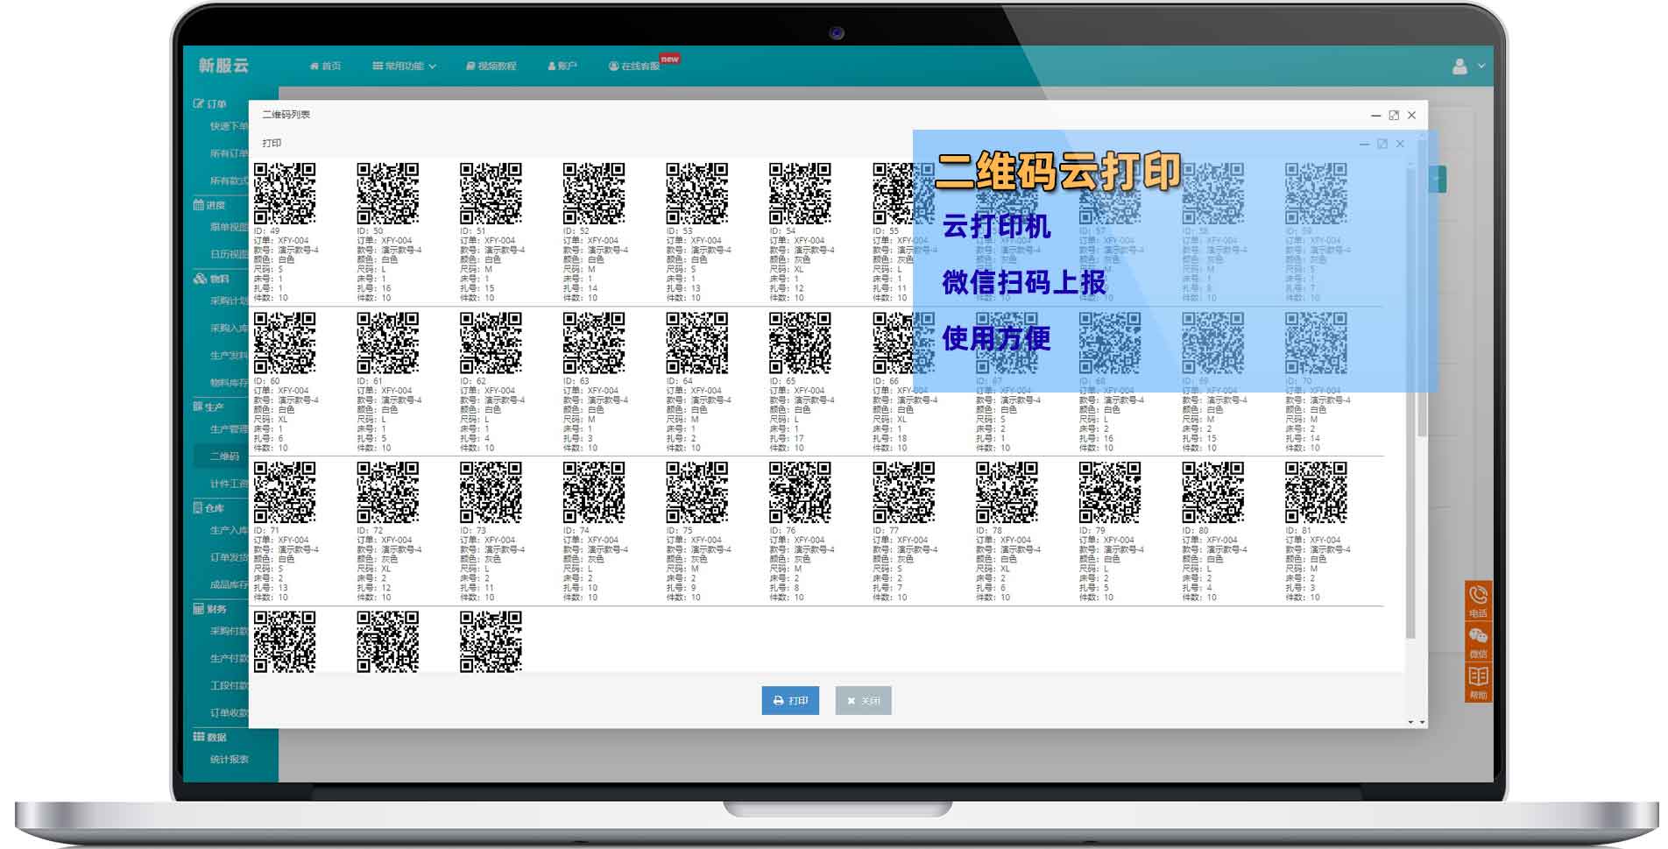Image resolution: width=1668 pixels, height=849 pixels.
Task: Click the 帮助 book icon on the right edge
Action: pos(1477,677)
